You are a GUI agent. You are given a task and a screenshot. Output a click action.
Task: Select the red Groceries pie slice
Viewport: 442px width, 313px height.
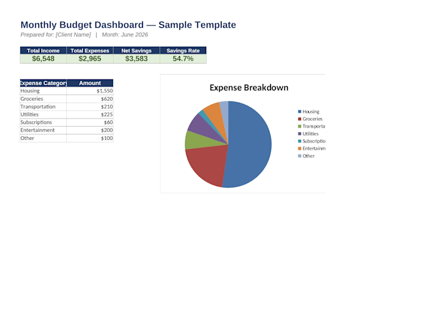tap(209, 165)
